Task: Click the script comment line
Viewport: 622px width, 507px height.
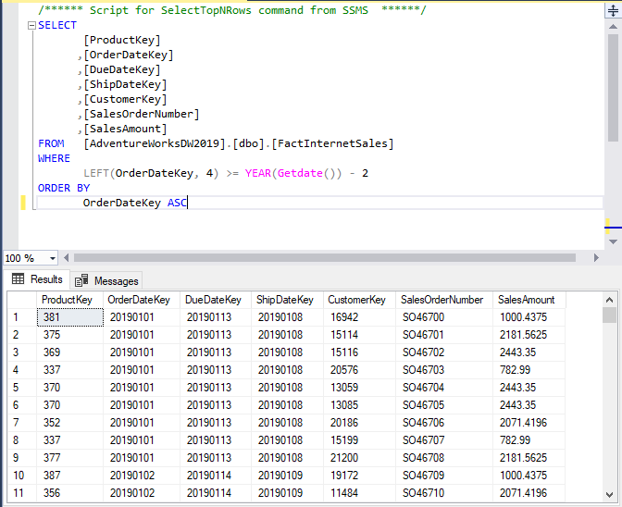Action: coord(232,10)
